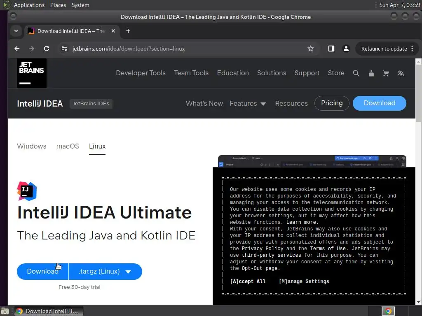This screenshot has width=422, height=316.
Task: Open Support menu
Action: click(307, 73)
